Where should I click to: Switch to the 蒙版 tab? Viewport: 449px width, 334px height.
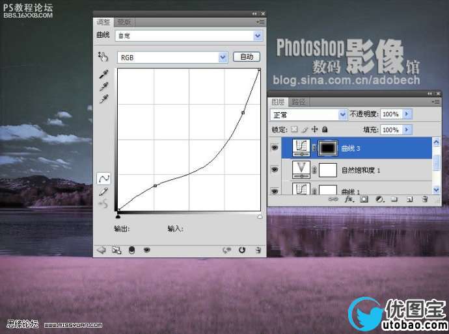[x=124, y=22]
